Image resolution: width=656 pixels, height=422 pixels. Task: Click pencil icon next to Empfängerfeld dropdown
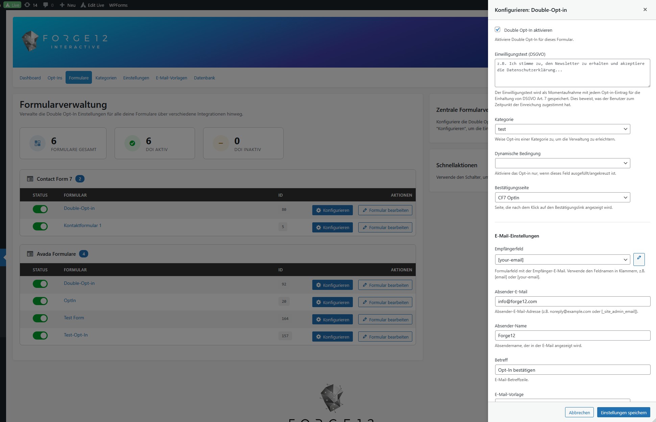[x=639, y=259]
